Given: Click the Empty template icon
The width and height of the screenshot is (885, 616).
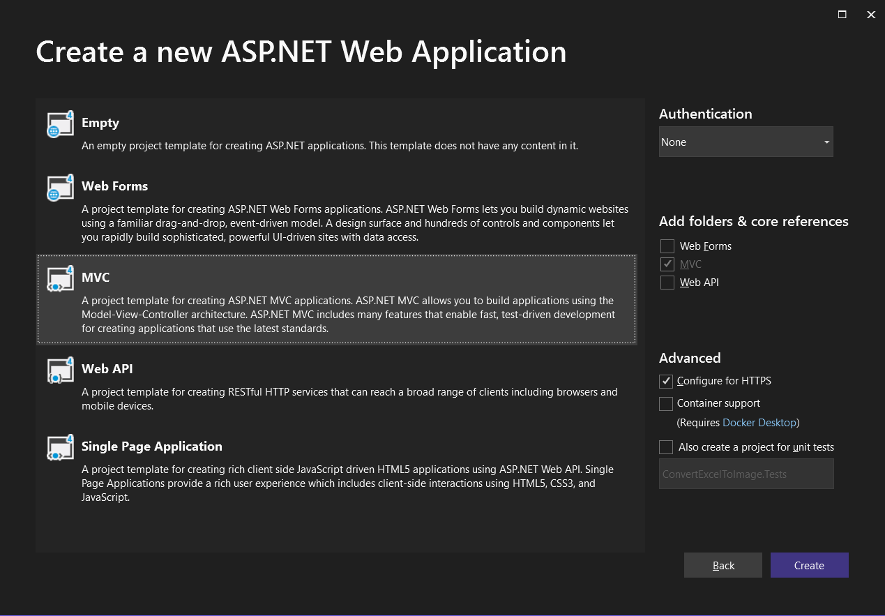Looking at the screenshot, I should pos(60,124).
